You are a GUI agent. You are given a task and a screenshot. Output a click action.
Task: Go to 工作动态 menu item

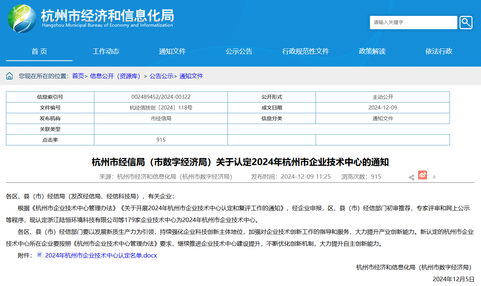point(106,51)
